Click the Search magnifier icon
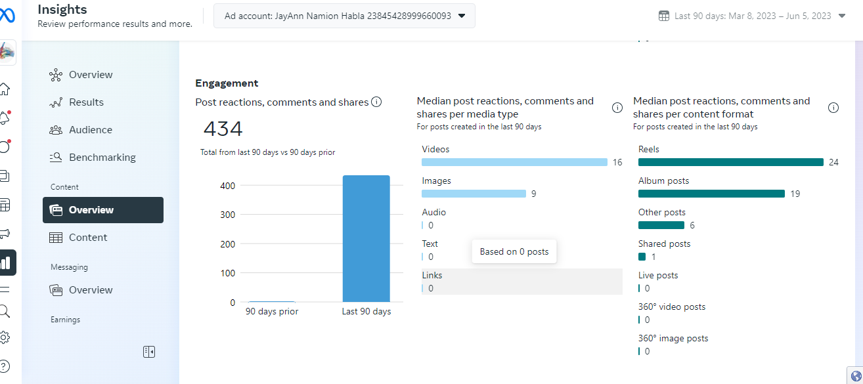Viewport: 863px width, 384px height. 5,310
